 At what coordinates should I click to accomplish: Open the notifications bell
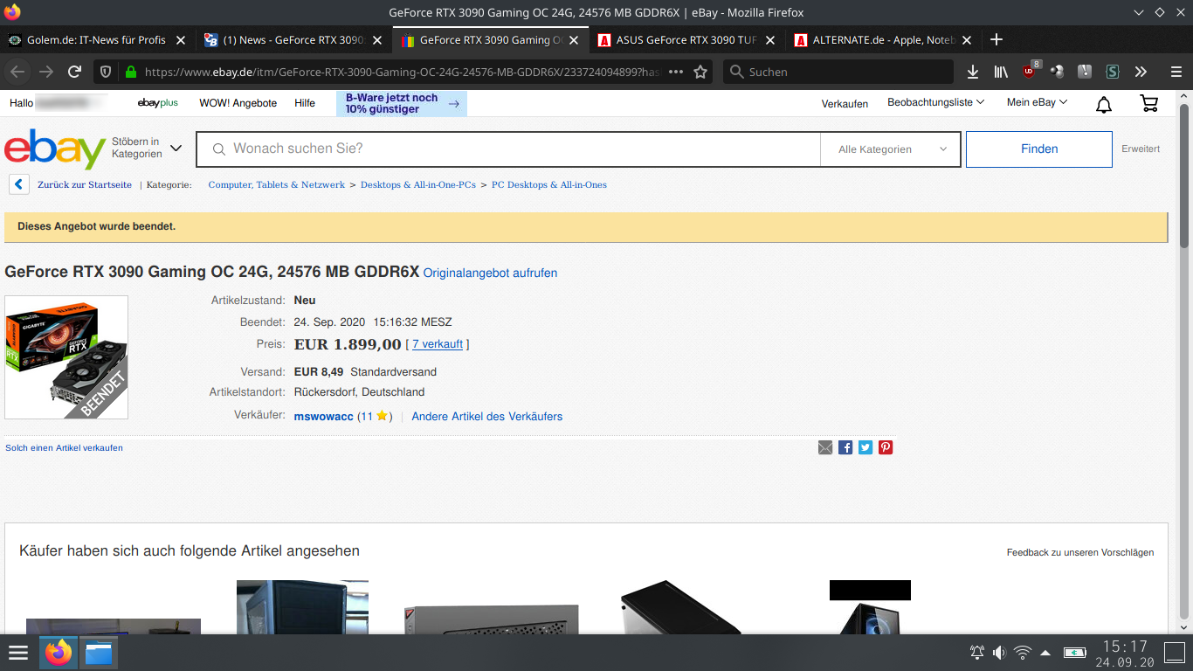coord(1103,103)
